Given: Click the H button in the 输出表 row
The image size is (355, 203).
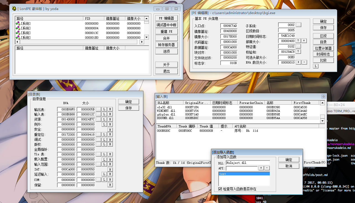Looking at the screenshot, I should click(110, 109).
